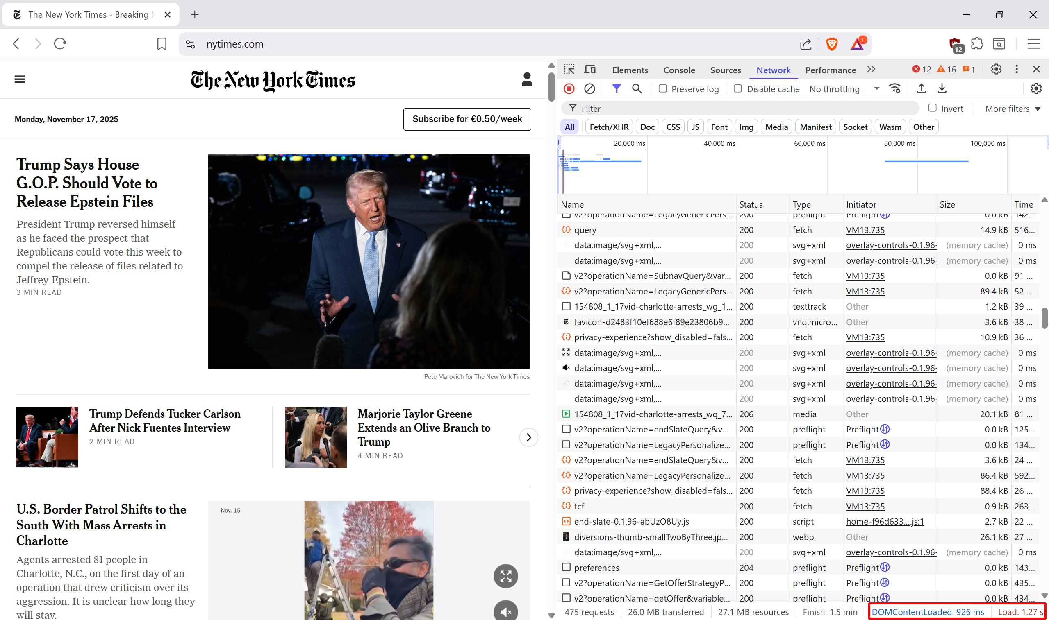Close the DevTools panel
1049x620 pixels.
pos(1036,69)
